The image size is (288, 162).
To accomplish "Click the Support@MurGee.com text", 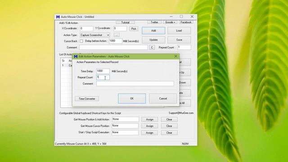I will 181,113.
